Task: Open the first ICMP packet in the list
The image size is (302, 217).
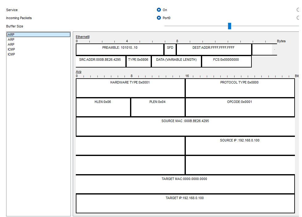Action: click(11, 49)
